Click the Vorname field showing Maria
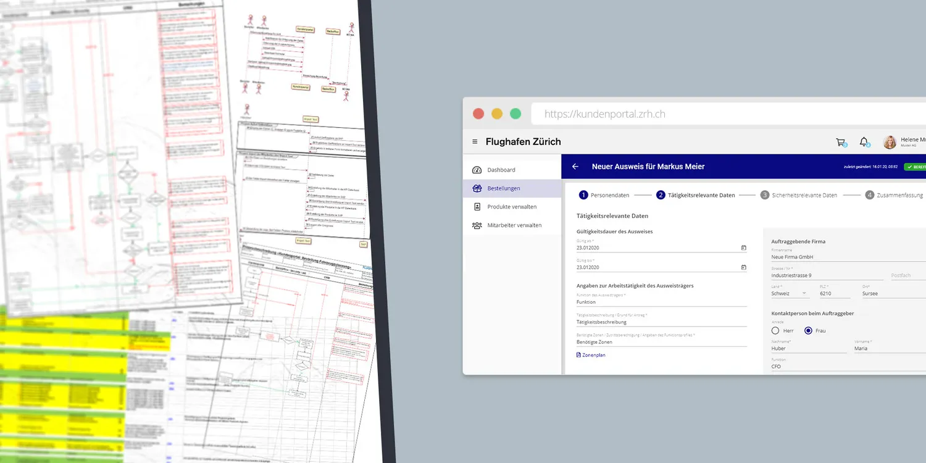 [x=890, y=346]
